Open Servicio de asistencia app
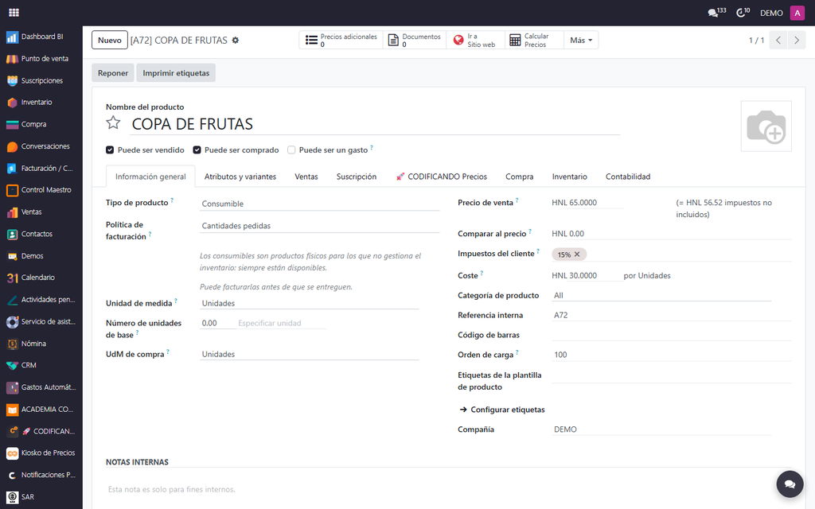815x509 pixels. coord(41,321)
